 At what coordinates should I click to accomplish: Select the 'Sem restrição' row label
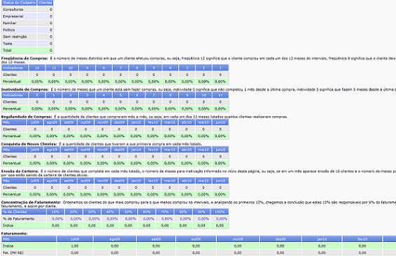[15, 36]
